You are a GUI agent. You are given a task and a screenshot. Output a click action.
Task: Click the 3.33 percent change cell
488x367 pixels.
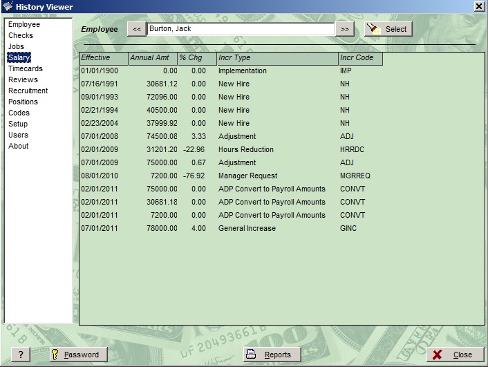pyautogui.click(x=198, y=136)
